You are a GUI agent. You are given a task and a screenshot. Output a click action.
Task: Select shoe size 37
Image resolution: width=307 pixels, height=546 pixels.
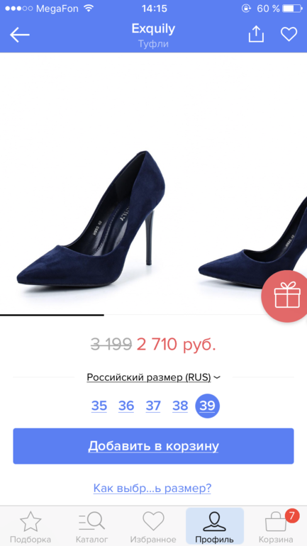[153, 406]
